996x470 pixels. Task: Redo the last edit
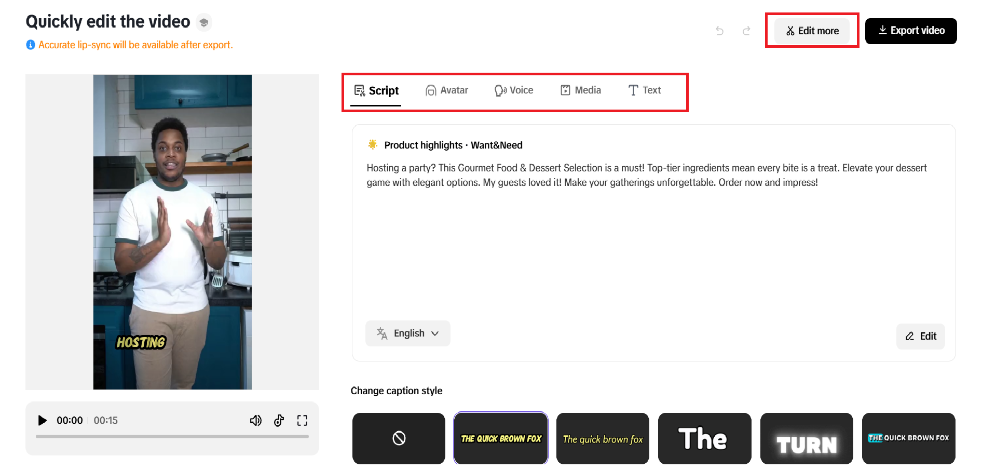[746, 31]
